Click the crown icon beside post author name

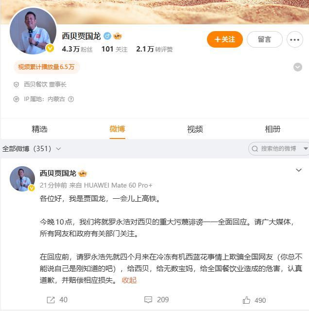[x=83, y=174]
